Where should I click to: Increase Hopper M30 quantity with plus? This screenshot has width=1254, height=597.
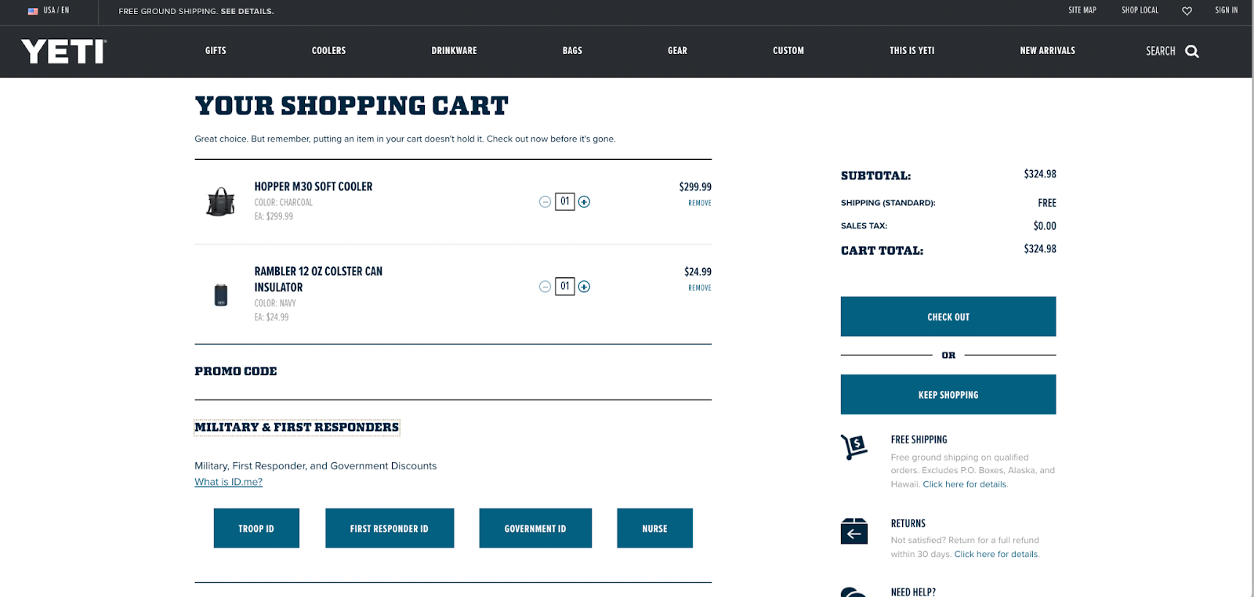(x=584, y=202)
